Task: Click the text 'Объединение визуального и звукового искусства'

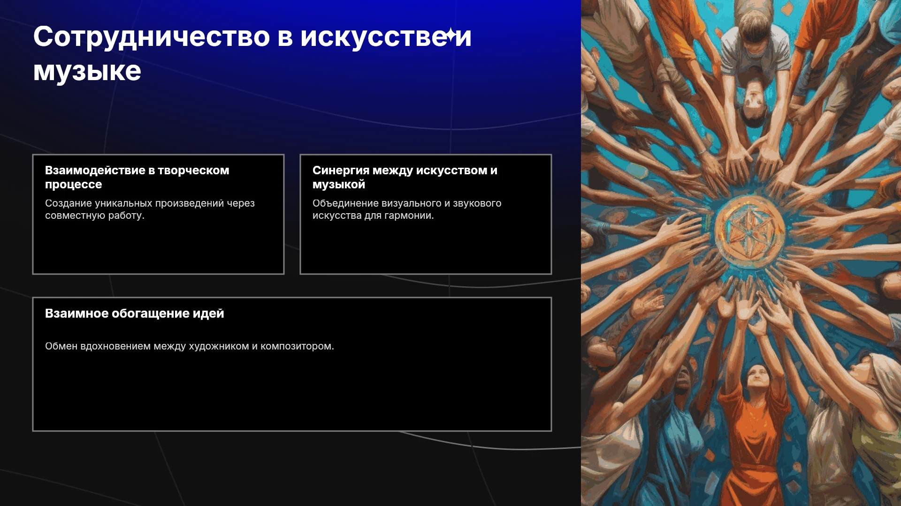Action: pyautogui.click(x=407, y=209)
